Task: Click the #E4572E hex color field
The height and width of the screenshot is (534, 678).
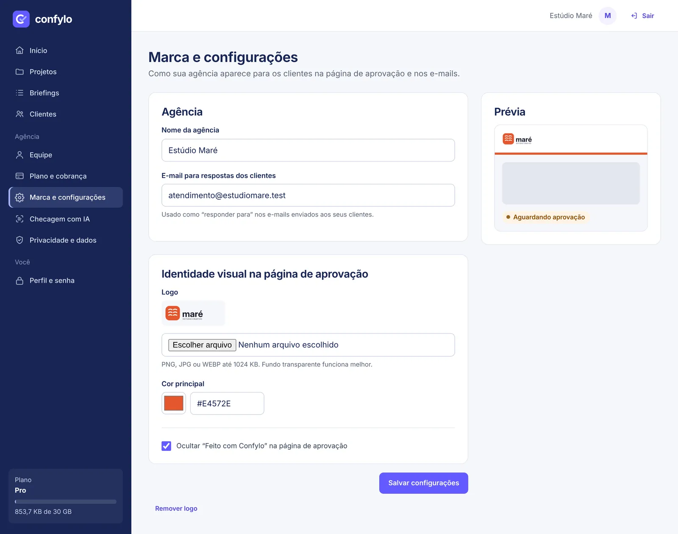Action: (x=227, y=403)
